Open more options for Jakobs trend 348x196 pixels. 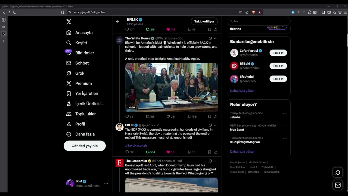285,114
